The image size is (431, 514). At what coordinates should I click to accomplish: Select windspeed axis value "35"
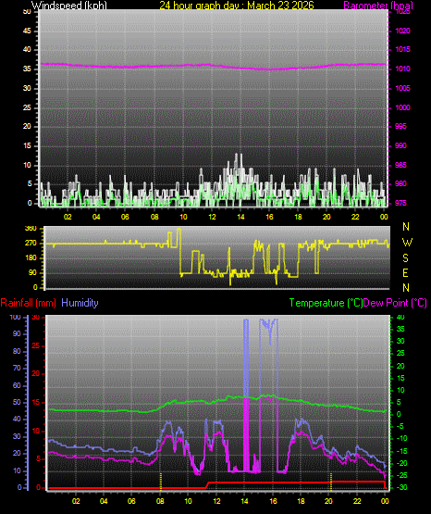(x=27, y=69)
